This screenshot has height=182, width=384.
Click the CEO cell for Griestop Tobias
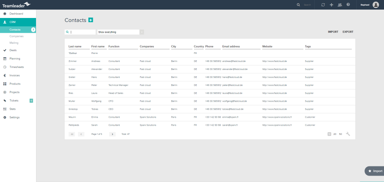tap(111, 109)
